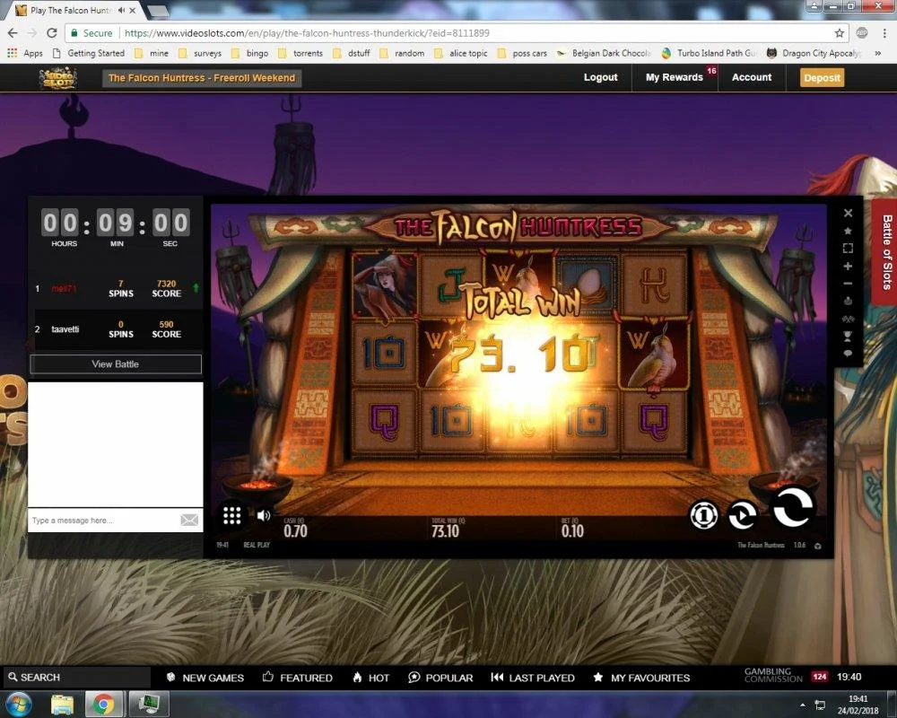Open Last Played games
This screenshot has width=897, height=718.
coord(533,678)
